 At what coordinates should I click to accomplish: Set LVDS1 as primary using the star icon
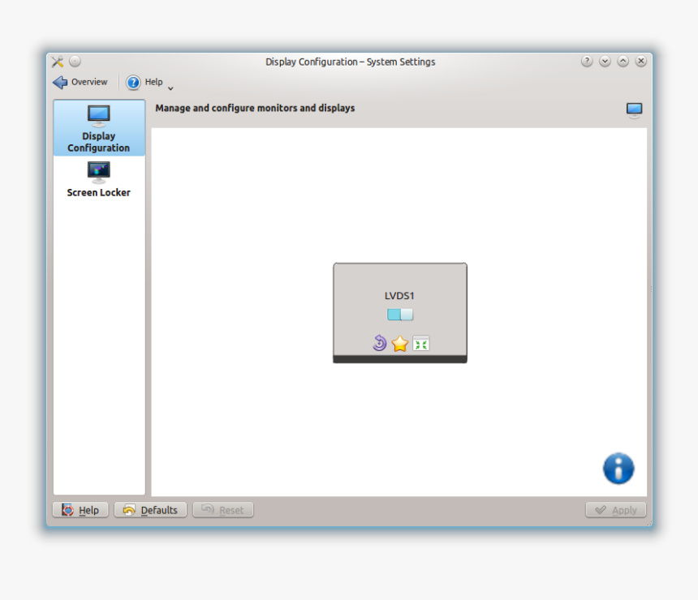coord(399,343)
